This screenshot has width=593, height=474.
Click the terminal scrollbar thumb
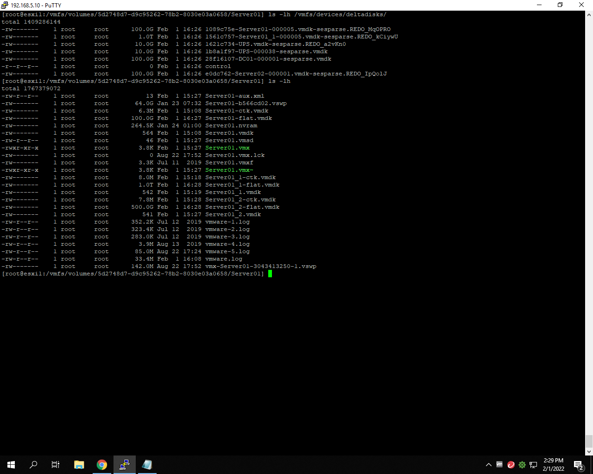point(589,441)
